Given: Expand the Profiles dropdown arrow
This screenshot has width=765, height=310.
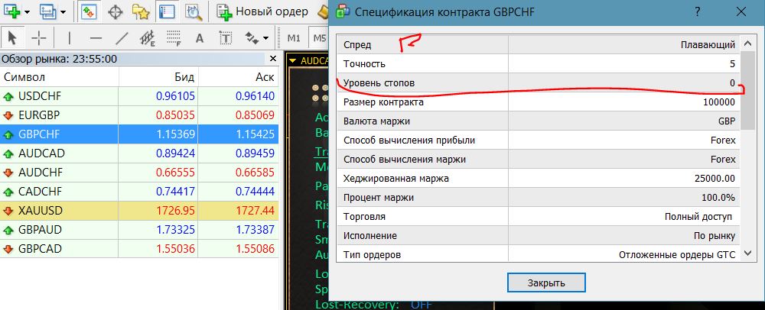Looking at the screenshot, I should 63,11.
